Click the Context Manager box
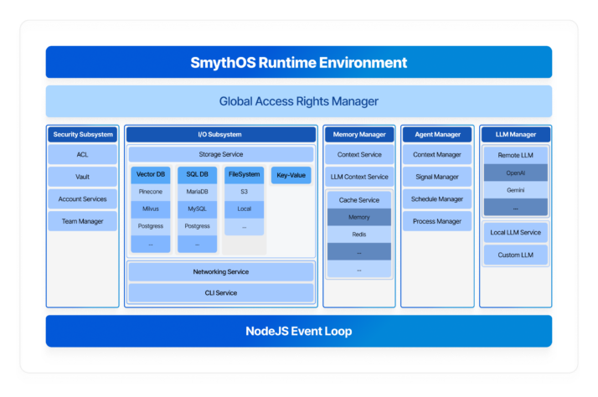 tap(437, 154)
